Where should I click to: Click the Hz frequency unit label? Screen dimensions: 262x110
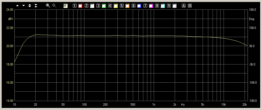coord(183,105)
